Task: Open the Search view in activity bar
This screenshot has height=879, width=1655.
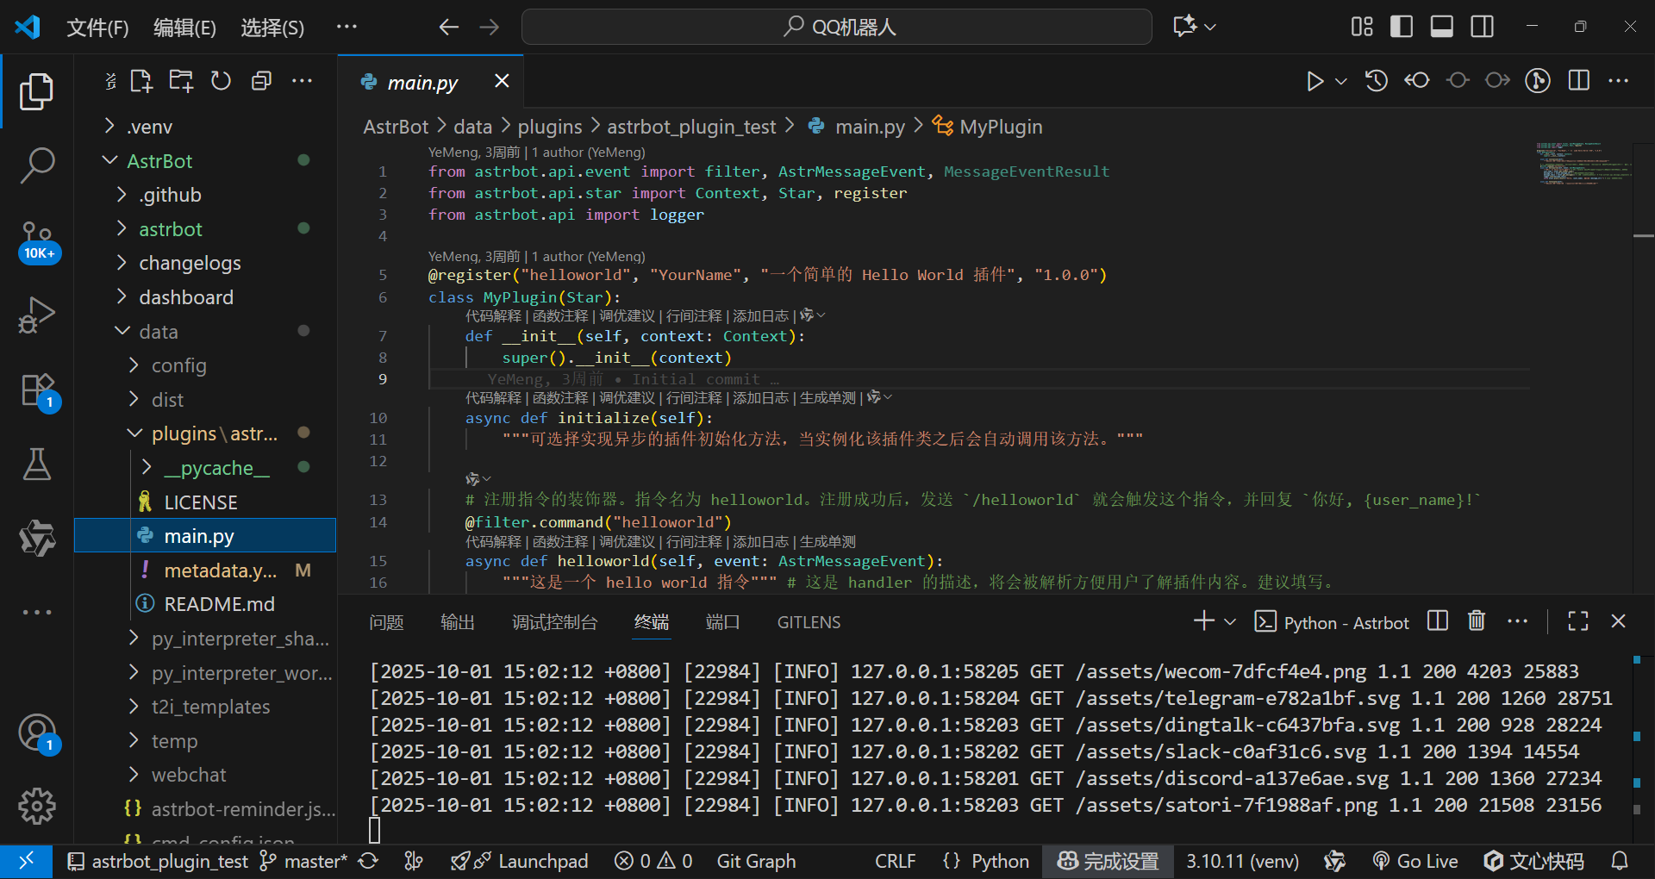Action: 36,165
